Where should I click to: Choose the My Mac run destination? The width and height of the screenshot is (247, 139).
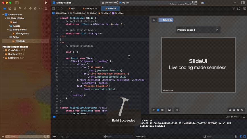pyautogui.click(x=124, y=3)
